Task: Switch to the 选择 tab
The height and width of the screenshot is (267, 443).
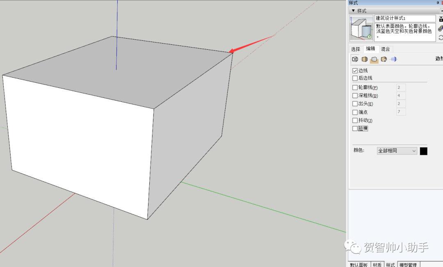Action: [x=355, y=49]
